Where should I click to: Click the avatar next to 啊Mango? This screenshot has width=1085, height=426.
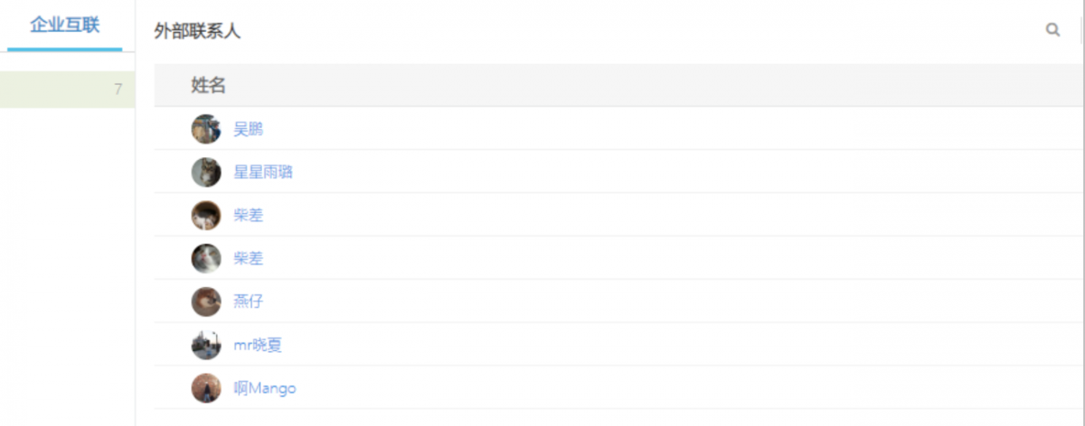[x=206, y=388]
